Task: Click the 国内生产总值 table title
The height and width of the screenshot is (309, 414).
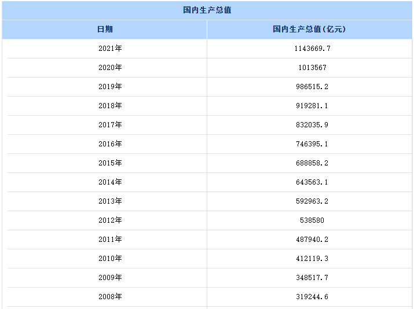Action: click(x=207, y=10)
